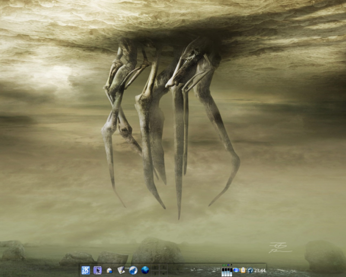This screenshot has width=346, height=277.
Task: Switch to virtual desktop 2 in pager
Action: click(163, 267)
